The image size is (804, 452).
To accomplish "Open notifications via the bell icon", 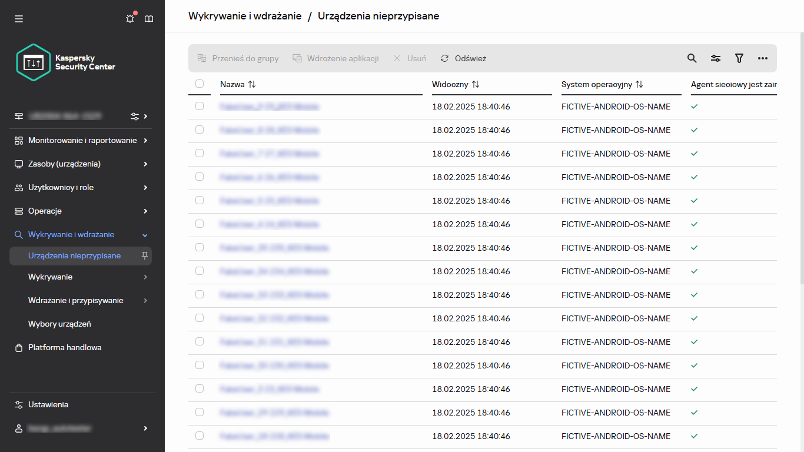I will click(x=130, y=18).
